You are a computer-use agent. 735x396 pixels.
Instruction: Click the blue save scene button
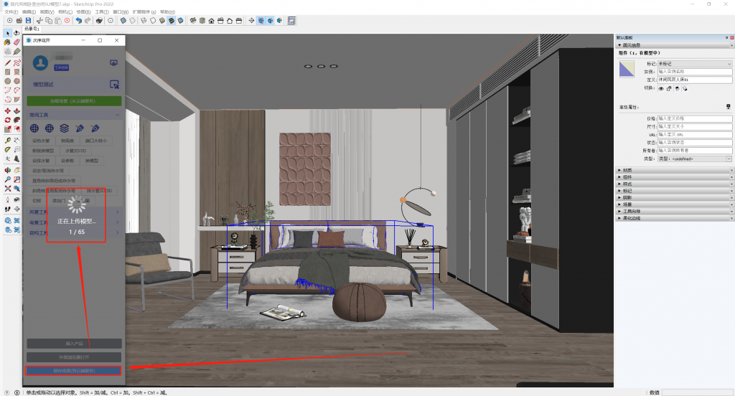(x=74, y=371)
